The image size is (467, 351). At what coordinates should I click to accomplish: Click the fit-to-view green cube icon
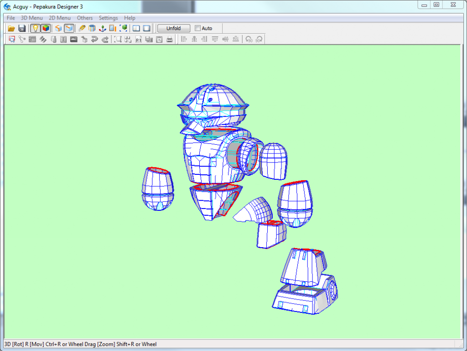pyautogui.click(x=123, y=28)
